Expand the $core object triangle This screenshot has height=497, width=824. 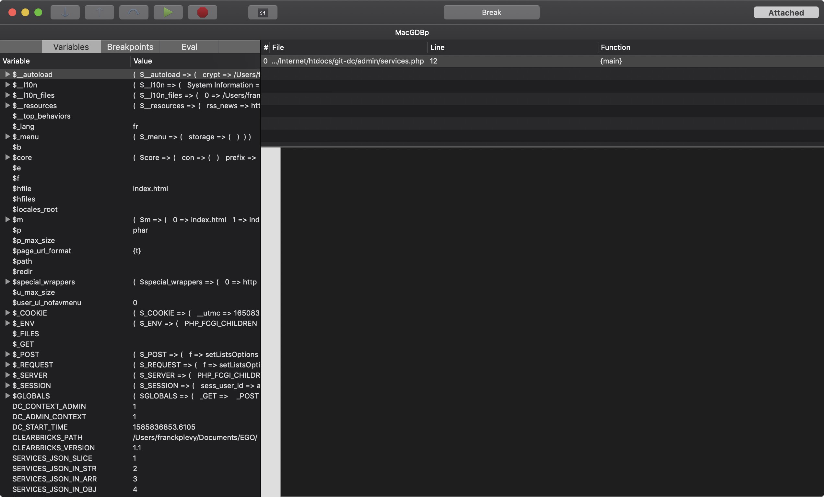point(7,157)
